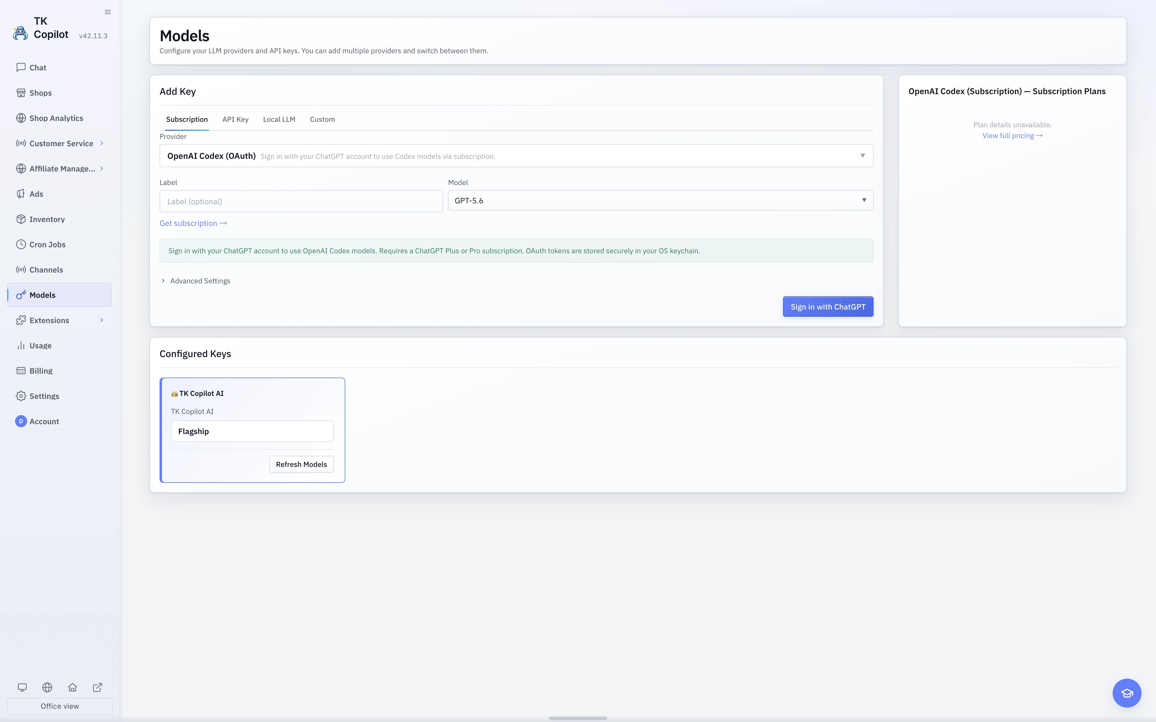Image resolution: width=1156 pixels, height=722 pixels.
Task: Click the external-link icon at sidebar bottom
Action: coord(98,687)
